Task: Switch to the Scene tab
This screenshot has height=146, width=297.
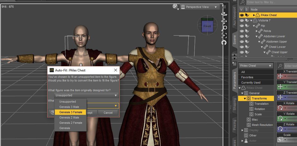Action: click(x=235, y=39)
